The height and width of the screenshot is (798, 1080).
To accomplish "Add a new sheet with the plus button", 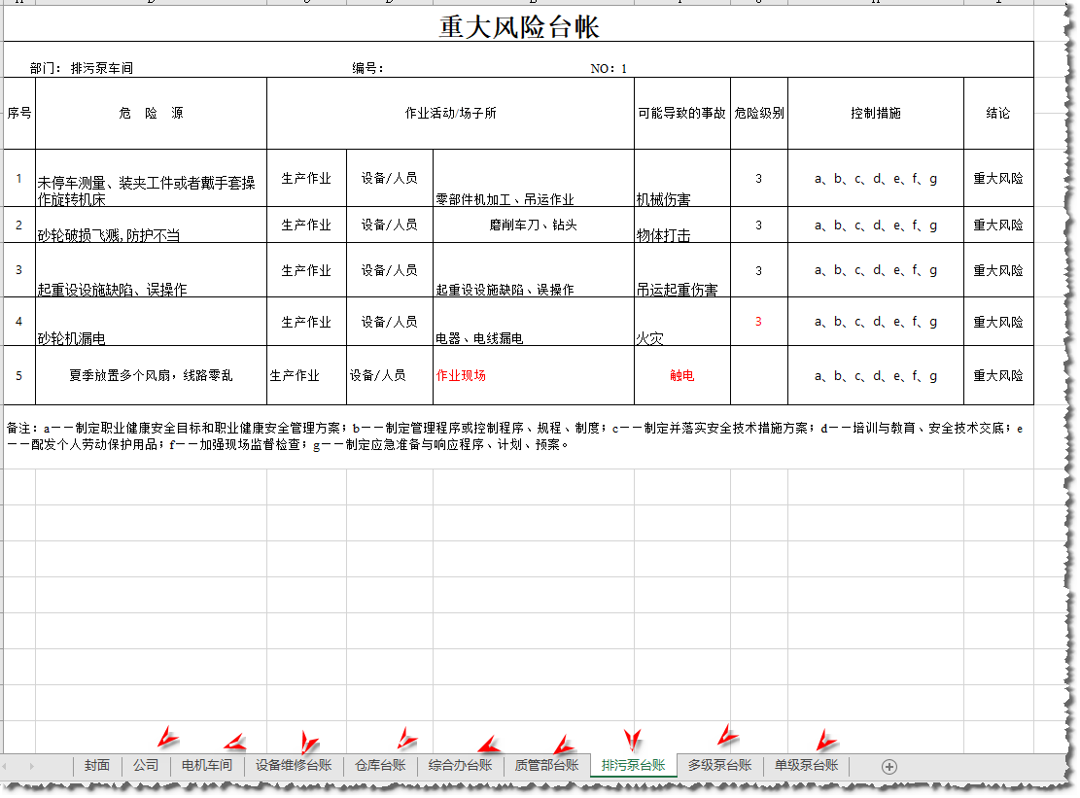I will [x=888, y=766].
